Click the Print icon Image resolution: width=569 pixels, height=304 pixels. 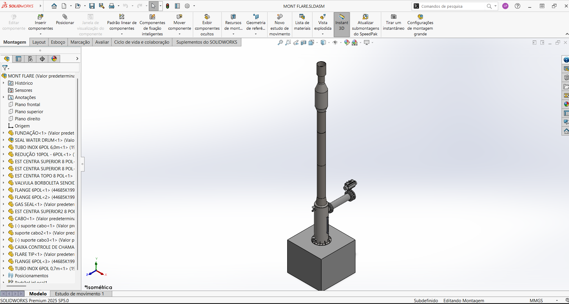point(112,6)
